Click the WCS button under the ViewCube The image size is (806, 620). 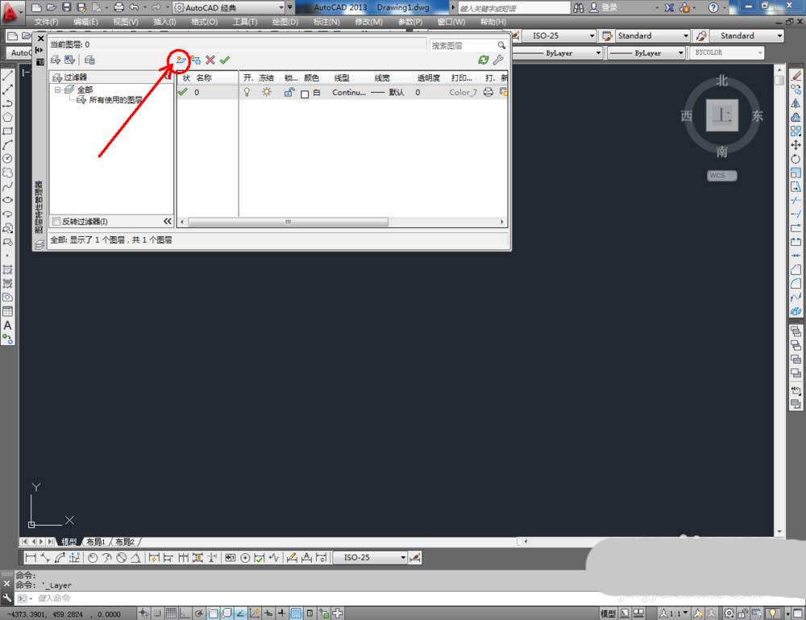point(721,176)
